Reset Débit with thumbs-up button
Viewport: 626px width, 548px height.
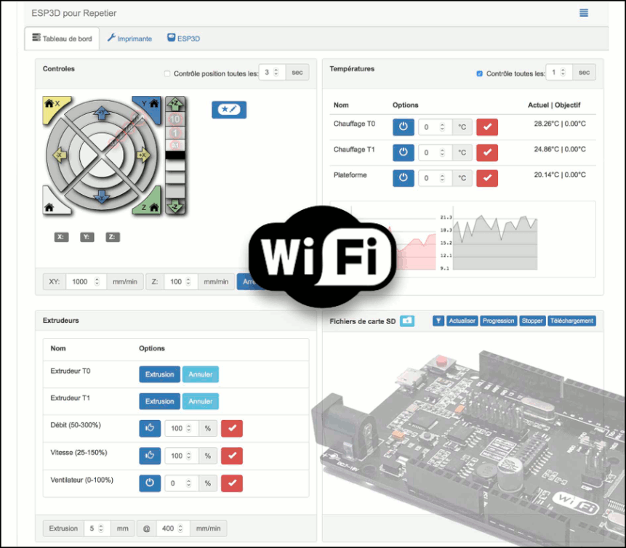click(150, 429)
